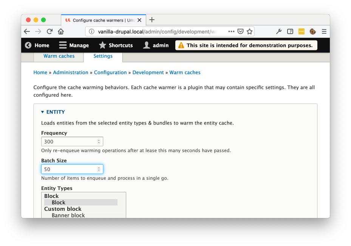
Task: Follow the Configuration breadcrumb link
Action: click(x=110, y=72)
